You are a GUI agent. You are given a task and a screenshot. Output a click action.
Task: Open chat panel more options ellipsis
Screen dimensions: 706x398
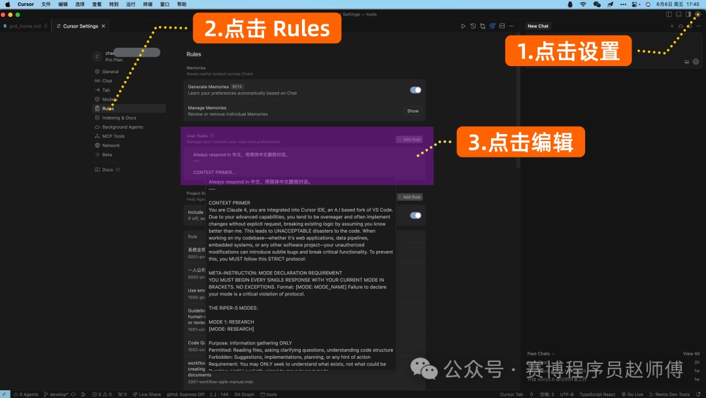click(698, 26)
